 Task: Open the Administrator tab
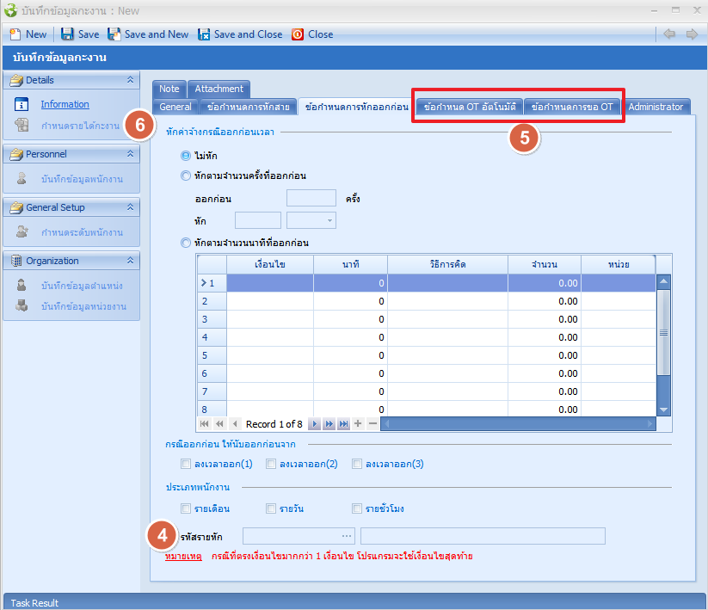click(x=656, y=108)
